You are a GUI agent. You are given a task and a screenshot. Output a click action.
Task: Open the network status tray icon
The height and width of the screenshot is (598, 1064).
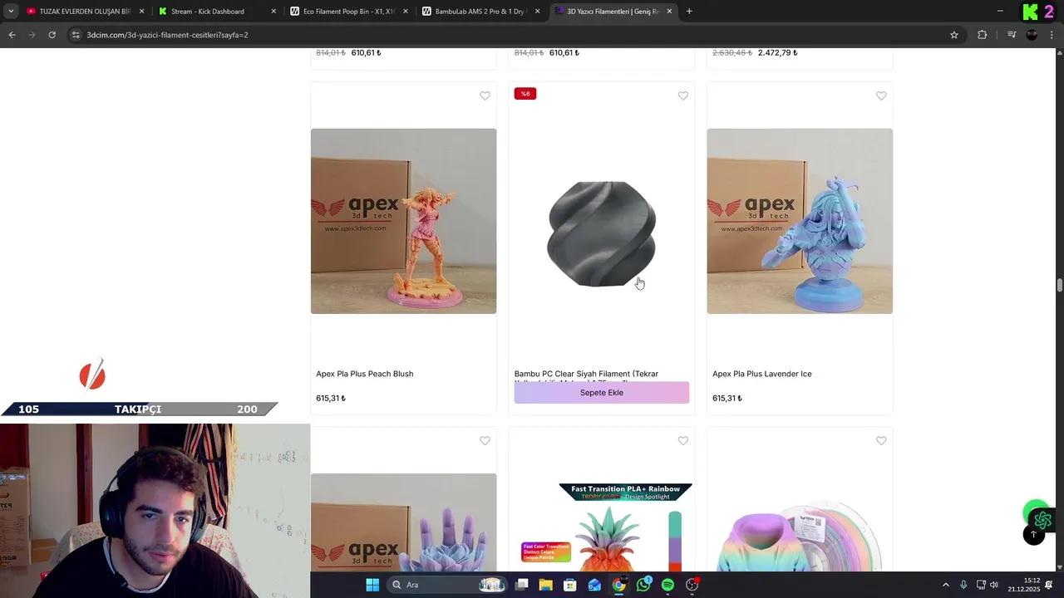click(x=981, y=585)
